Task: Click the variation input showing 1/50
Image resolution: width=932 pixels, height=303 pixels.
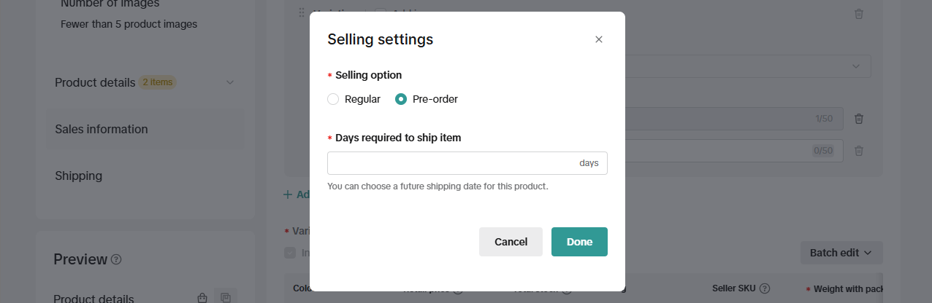Action: pyautogui.click(x=730, y=119)
